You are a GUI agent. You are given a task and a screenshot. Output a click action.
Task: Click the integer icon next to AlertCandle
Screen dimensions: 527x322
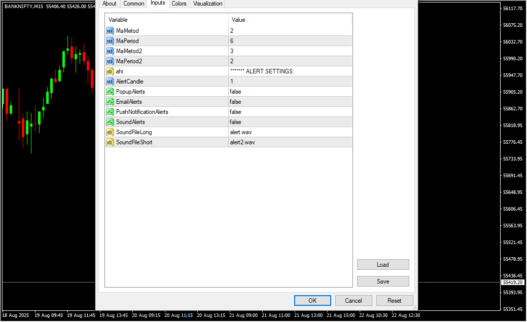pyautogui.click(x=110, y=82)
